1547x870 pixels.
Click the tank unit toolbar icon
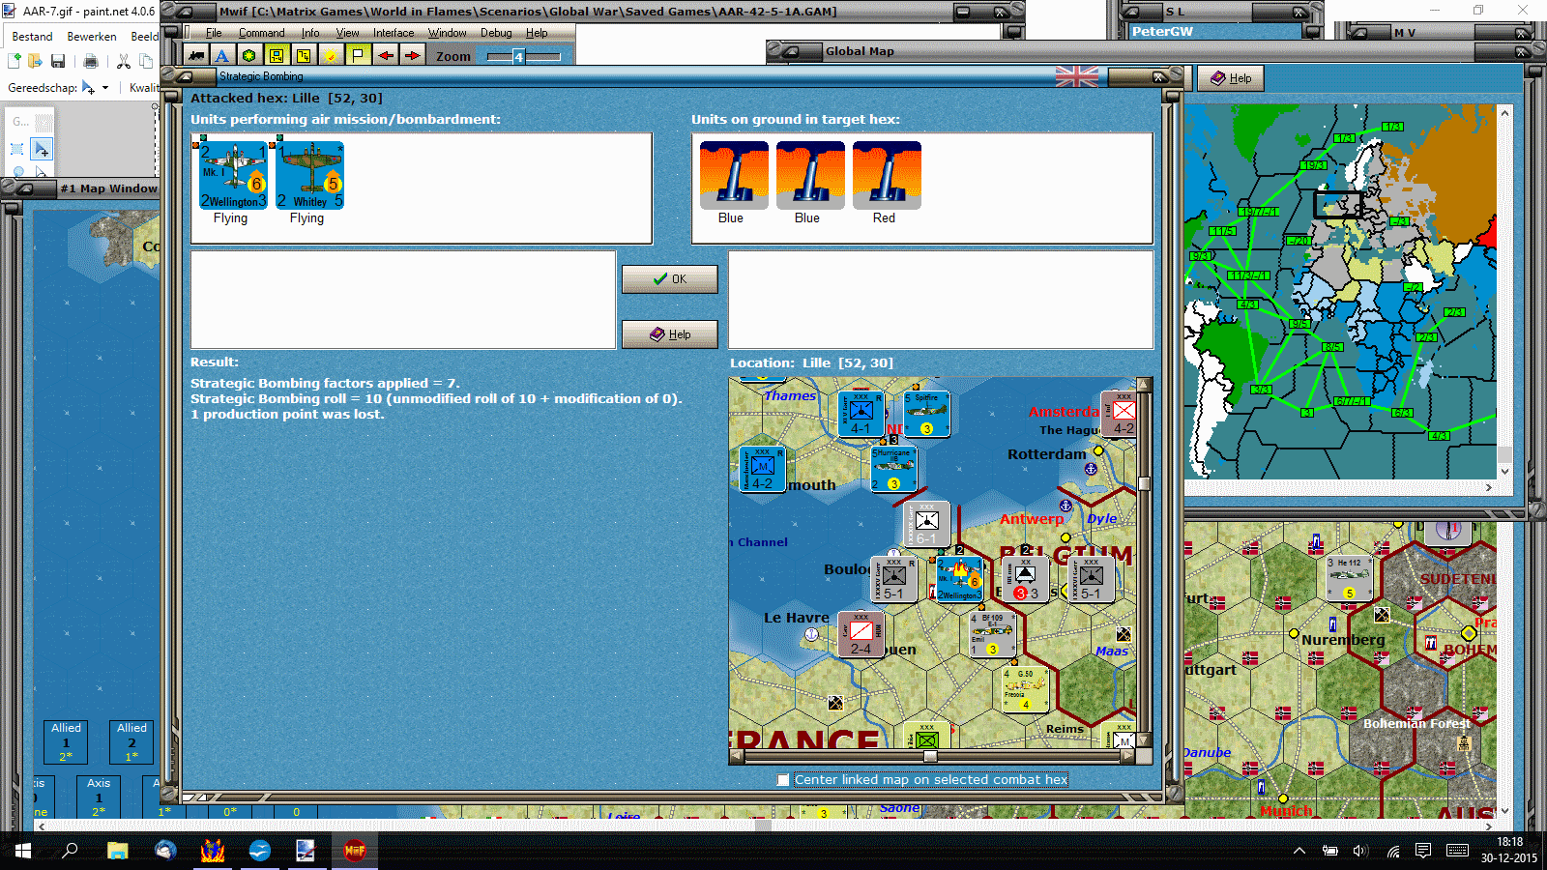[196, 55]
